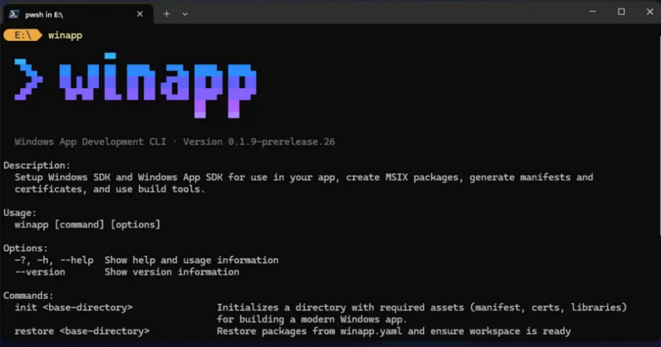Maximize the terminal window
Viewport: 661px width, 347px height.
coord(621,11)
